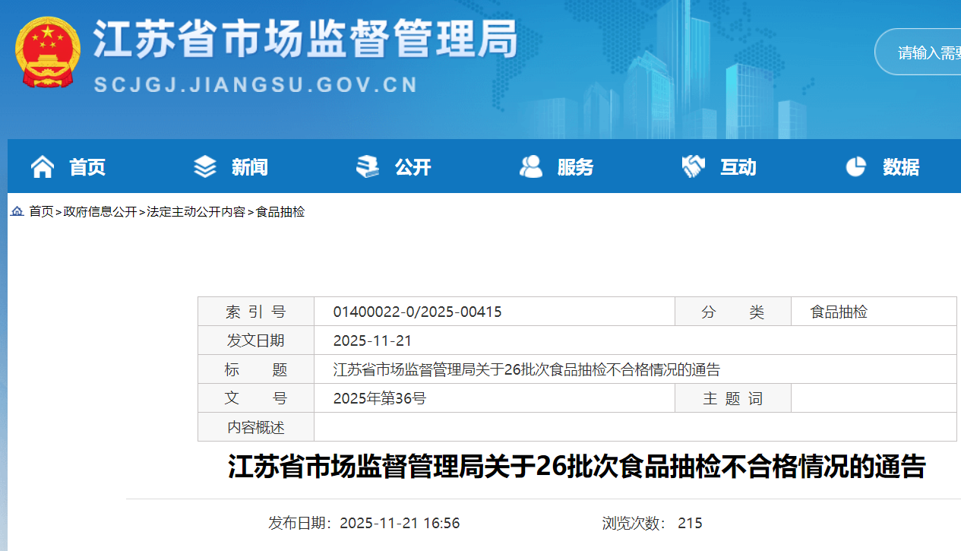Select the 互动 menu section

click(738, 167)
